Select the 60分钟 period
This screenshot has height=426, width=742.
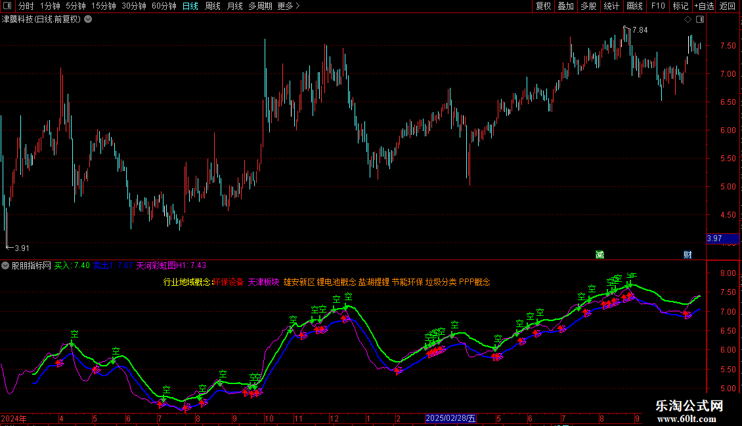tap(164, 6)
